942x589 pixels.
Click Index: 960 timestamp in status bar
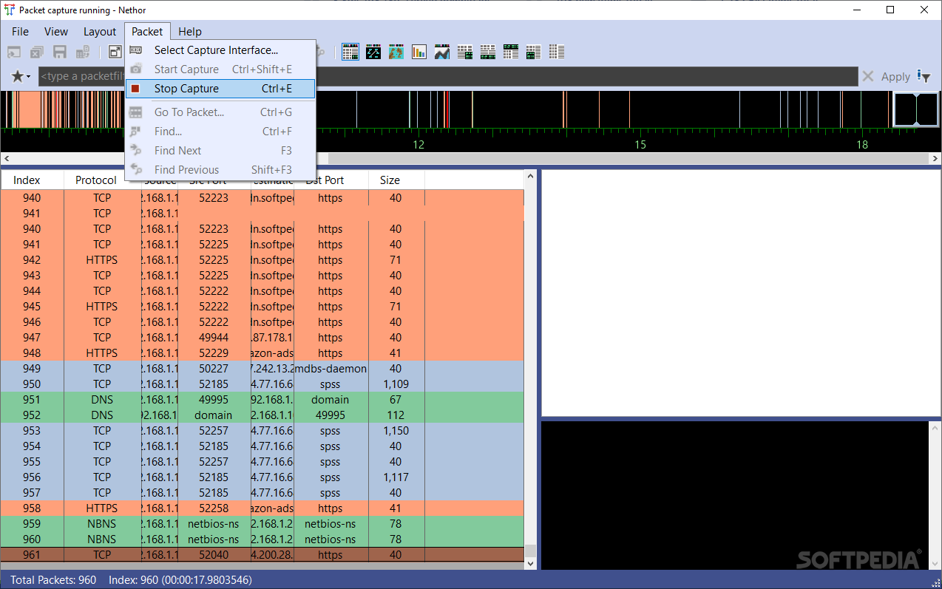180,580
